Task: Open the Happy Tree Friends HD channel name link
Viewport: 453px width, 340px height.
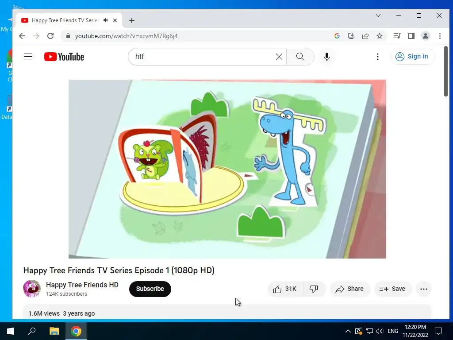Action: pyautogui.click(x=82, y=285)
